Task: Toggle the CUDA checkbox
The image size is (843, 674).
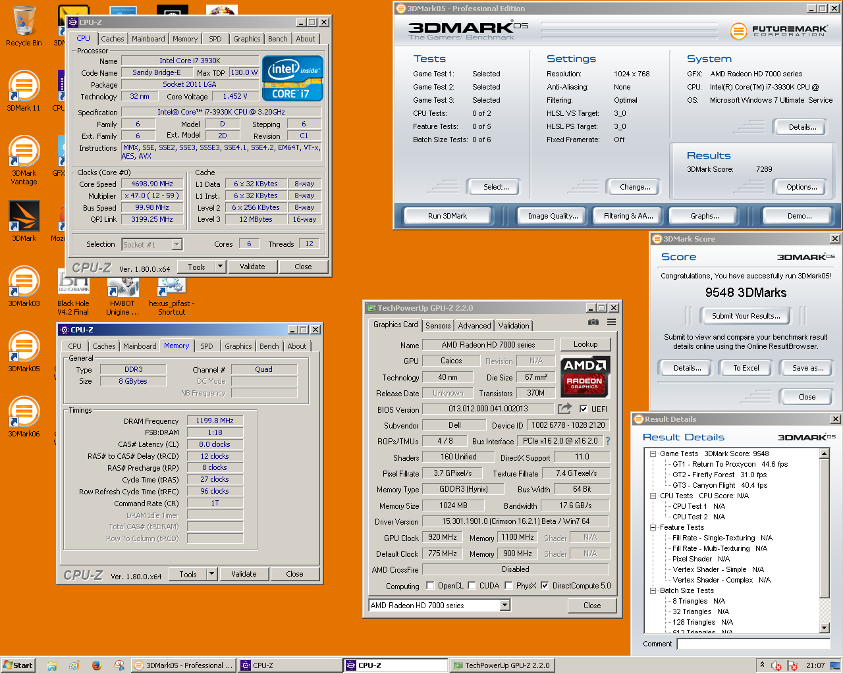Action: coord(472,585)
